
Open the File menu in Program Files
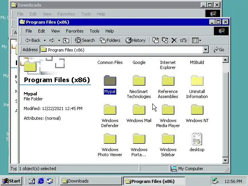[x=29, y=31]
